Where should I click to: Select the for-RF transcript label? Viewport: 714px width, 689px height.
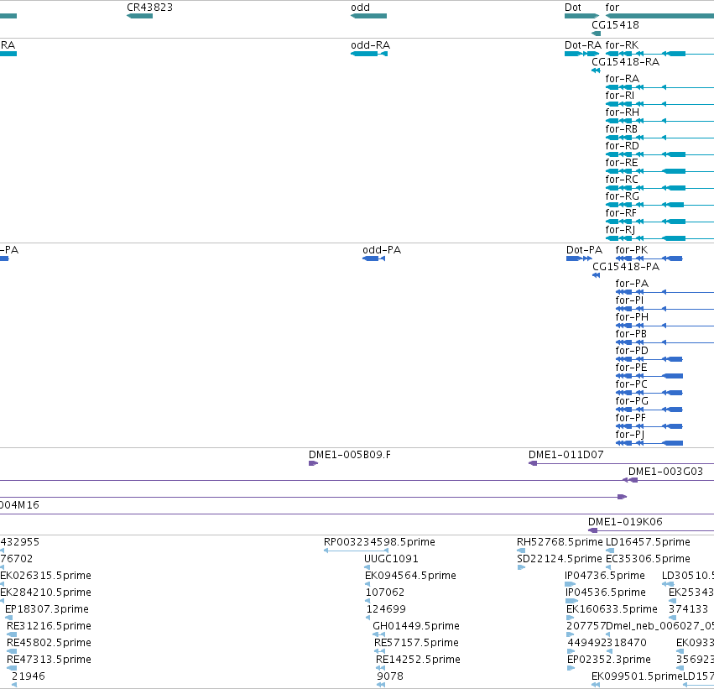[621, 213]
